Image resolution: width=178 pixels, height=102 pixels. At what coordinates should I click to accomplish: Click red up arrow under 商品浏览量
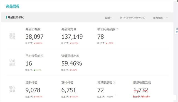tap(71, 43)
